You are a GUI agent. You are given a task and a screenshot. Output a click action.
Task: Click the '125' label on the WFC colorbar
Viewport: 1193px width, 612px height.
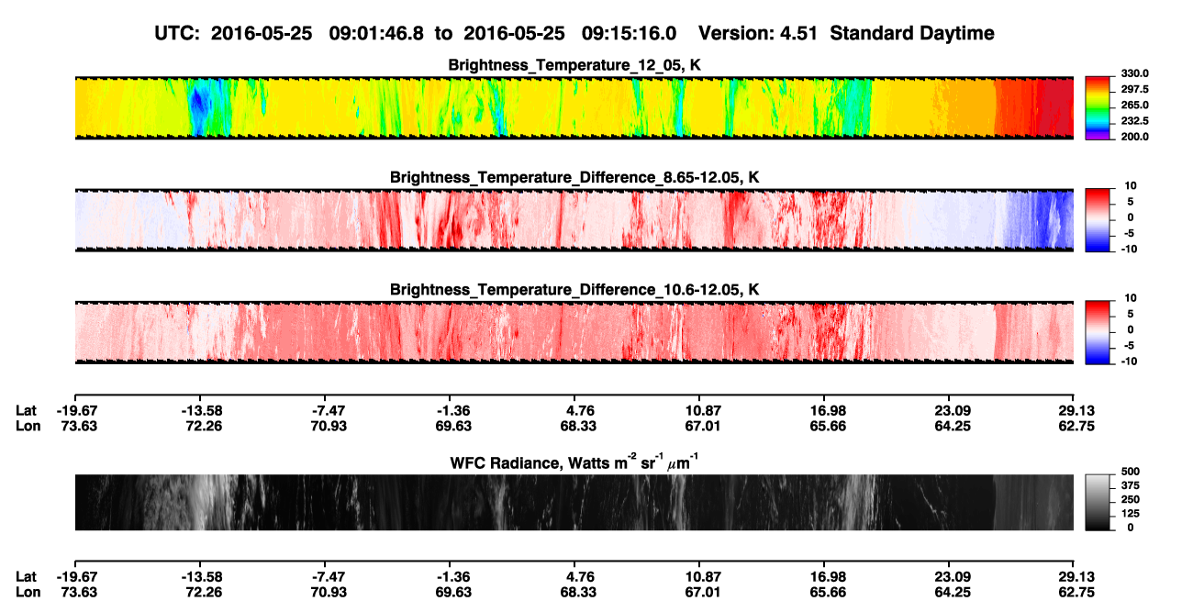point(1131,514)
